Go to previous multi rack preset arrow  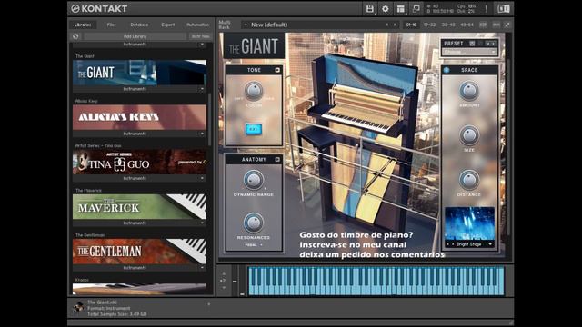tap(386, 25)
